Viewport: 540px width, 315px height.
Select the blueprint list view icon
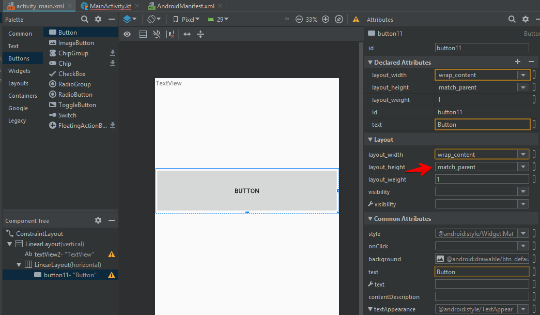pyautogui.click(x=143, y=34)
